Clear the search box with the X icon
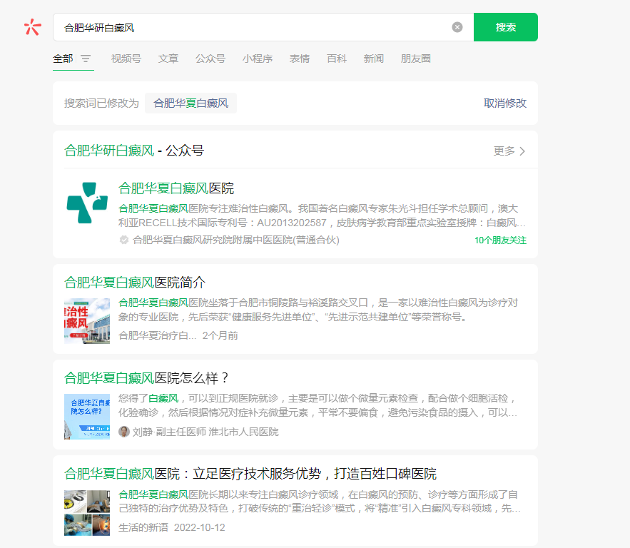 [x=457, y=27]
